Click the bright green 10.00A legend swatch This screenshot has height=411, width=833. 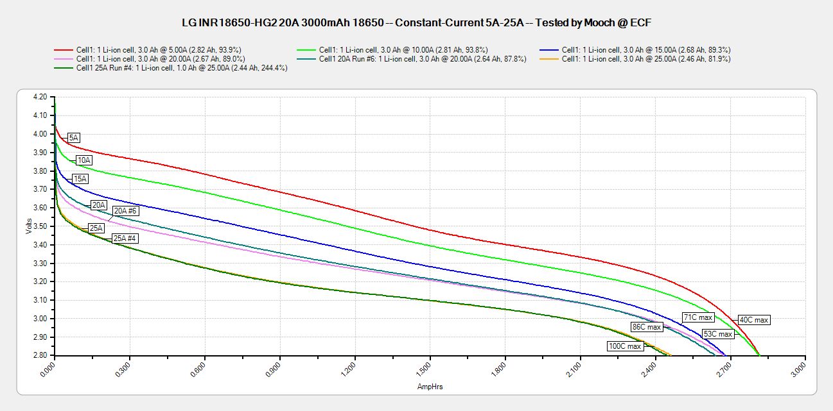pos(306,49)
